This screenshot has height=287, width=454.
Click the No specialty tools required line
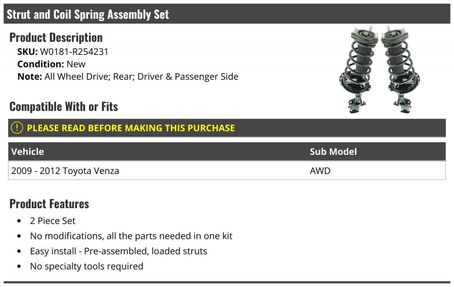[87, 266]
